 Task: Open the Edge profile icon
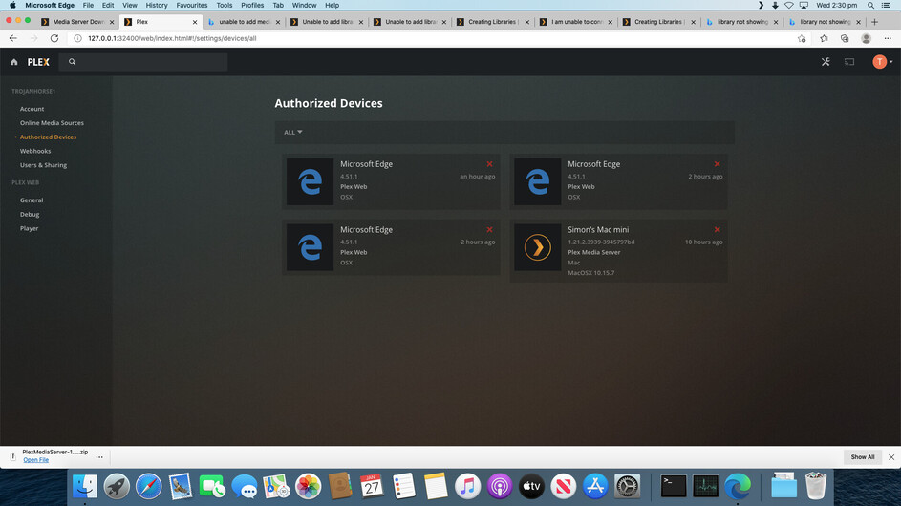[x=866, y=38]
